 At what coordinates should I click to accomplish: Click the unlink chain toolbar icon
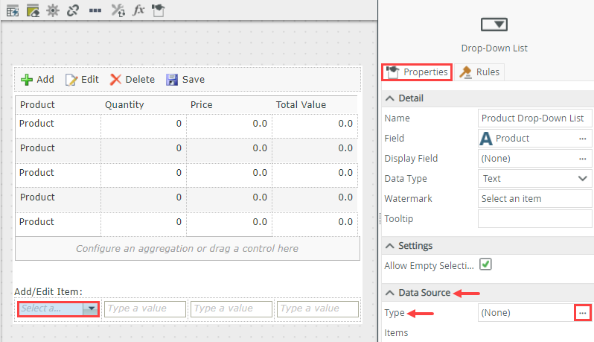[x=73, y=10]
